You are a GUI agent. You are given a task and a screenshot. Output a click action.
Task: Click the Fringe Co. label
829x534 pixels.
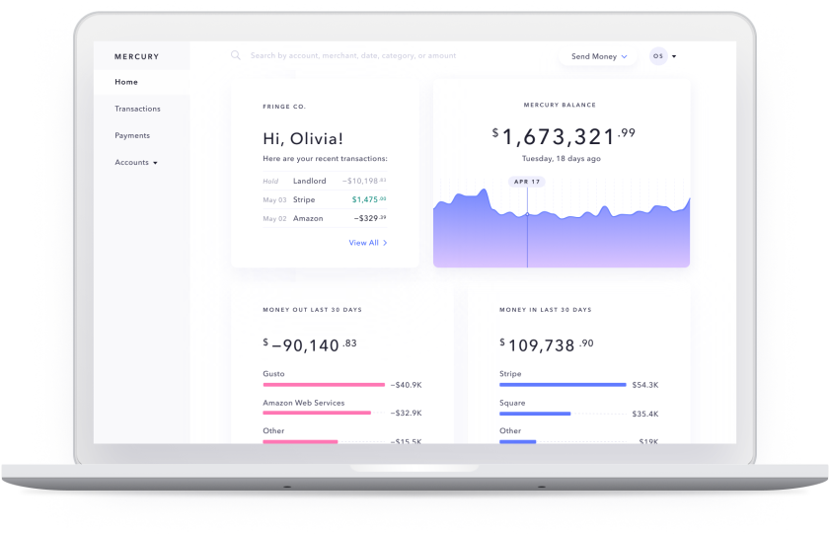coord(284,107)
